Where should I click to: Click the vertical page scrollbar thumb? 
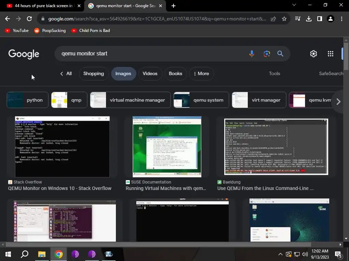coord(346,56)
